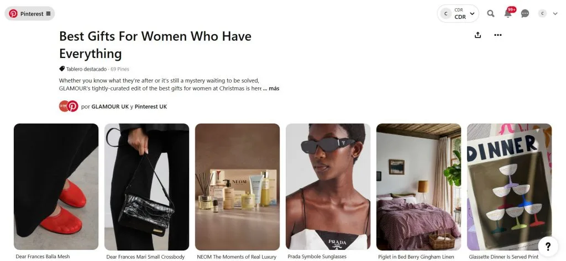Open the red Dear Frances Balla Mesh pin
The image size is (566, 261).
[56, 187]
